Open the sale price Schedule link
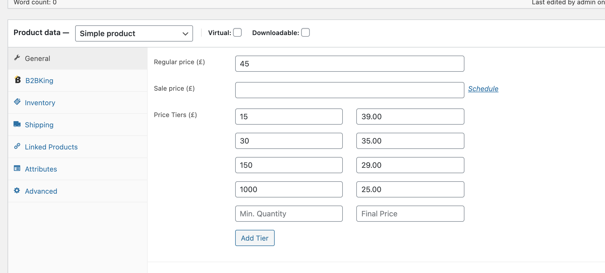 [x=483, y=89]
